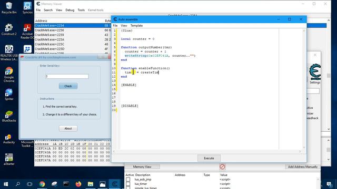Click the 02EFC41A hex dump row address

point(43,148)
